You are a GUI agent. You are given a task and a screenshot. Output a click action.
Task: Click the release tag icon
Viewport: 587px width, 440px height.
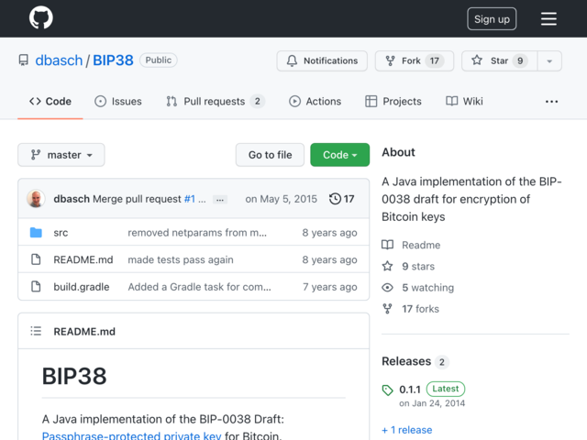(x=387, y=390)
